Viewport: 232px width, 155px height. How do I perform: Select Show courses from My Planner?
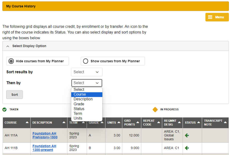click(86, 61)
